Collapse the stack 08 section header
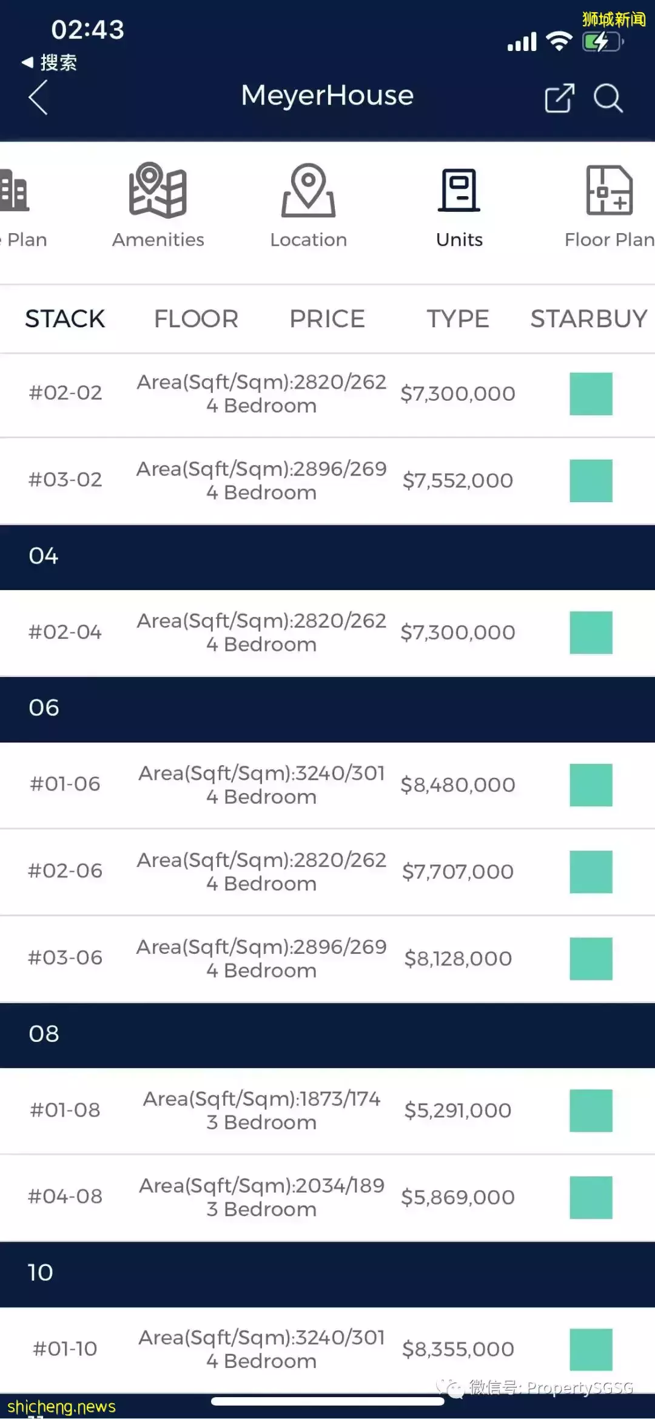The image size is (655, 1419). click(327, 1035)
